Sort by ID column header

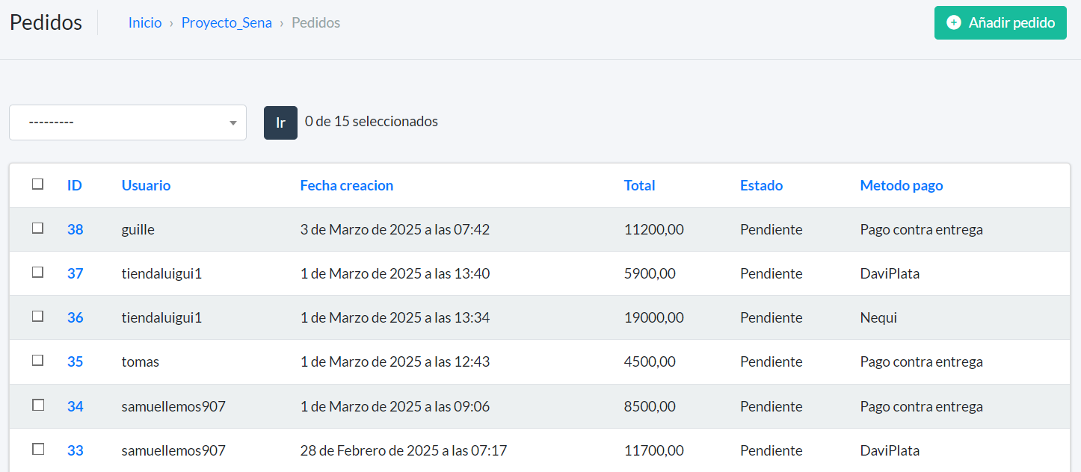pyautogui.click(x=75, y=185)
